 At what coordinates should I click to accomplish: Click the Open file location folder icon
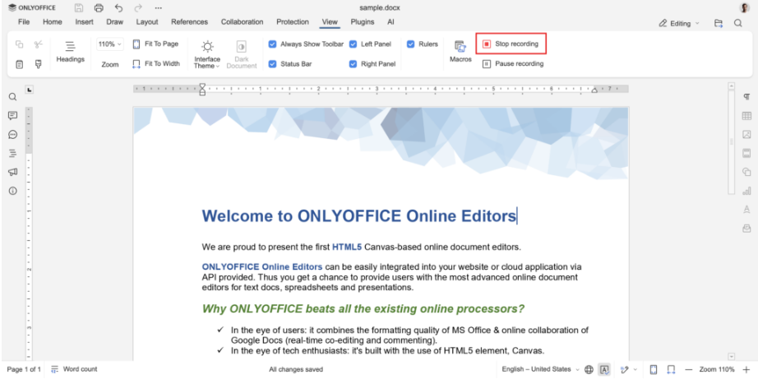point(719,23)
